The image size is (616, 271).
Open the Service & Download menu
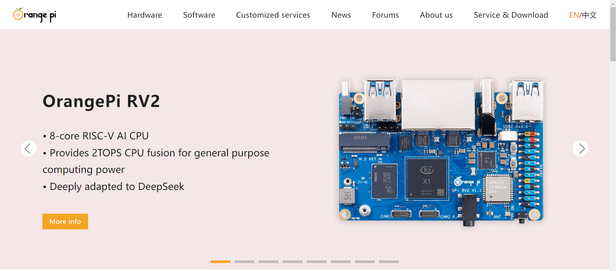(x=511, y=15)
